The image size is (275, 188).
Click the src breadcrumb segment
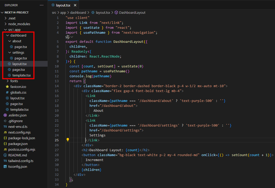coord(54,13)
